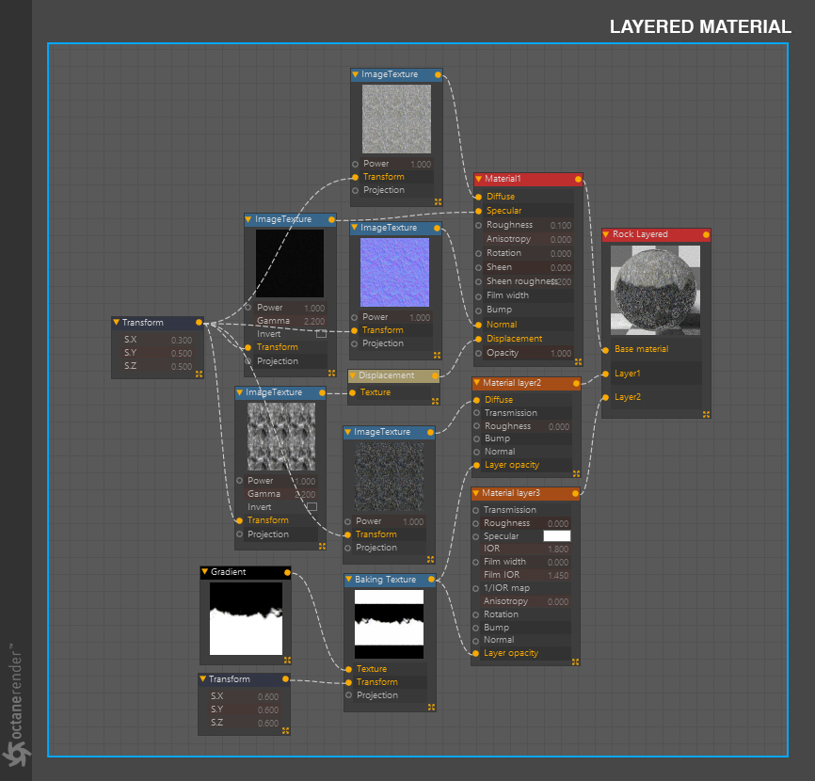Click the resize corner icon of Rock Layered node

706,414
